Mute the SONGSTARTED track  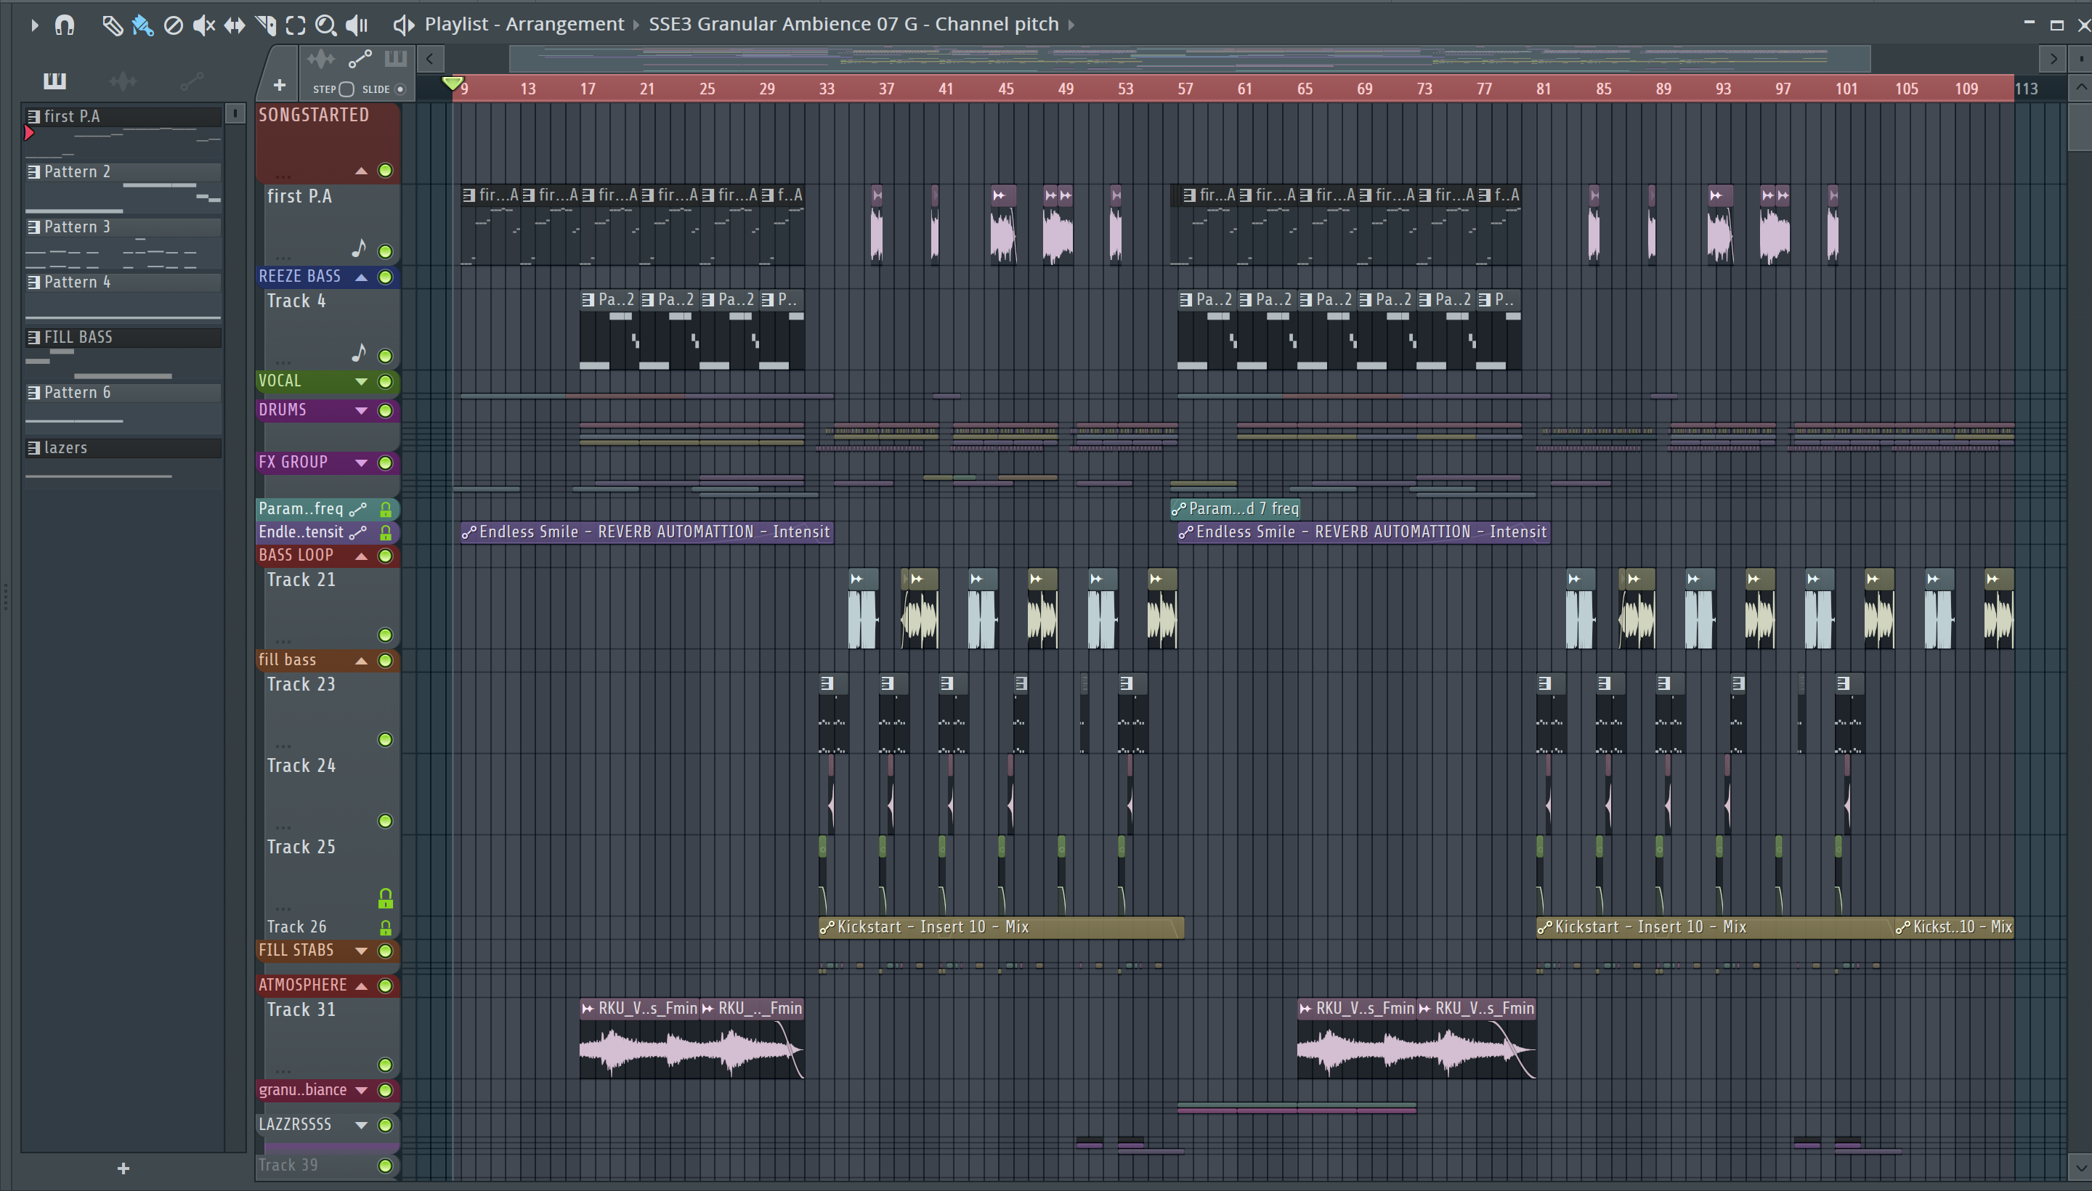(385, 170)
